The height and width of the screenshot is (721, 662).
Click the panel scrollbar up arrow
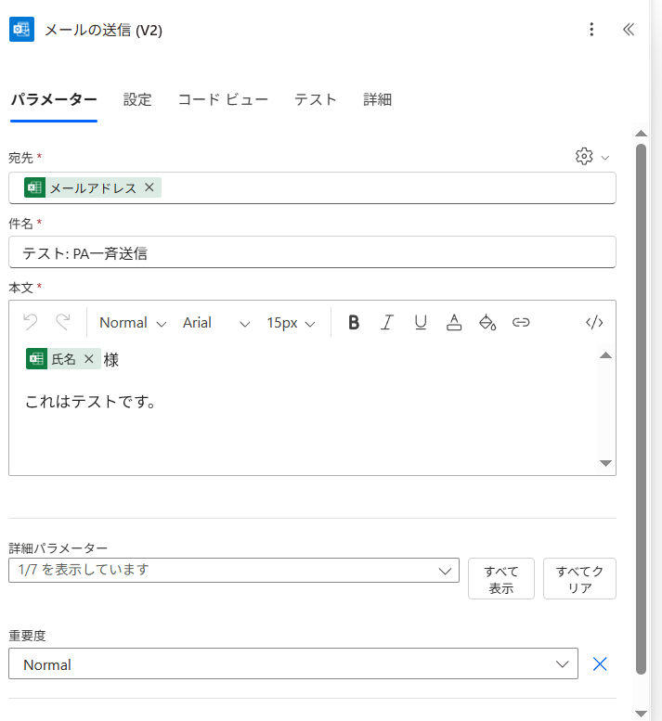point(641,134)
